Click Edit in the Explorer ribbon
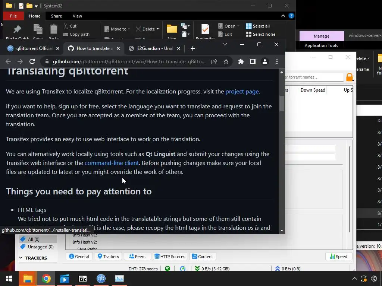382x286 pixels. pos(225,34)
